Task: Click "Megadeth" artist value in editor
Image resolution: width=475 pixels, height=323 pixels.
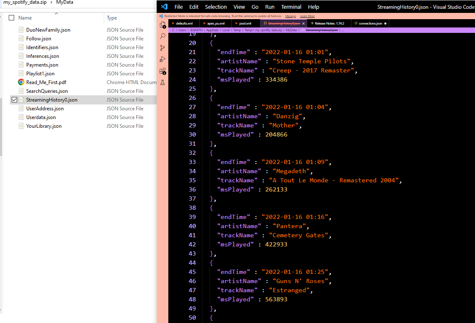Action: (291, 171)
